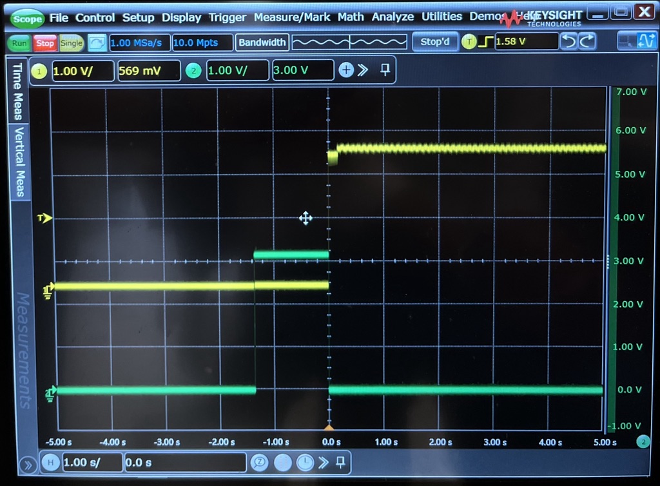Expand bottom-left panel double chevron
The width and height of the screenshot is (660, 486).
tap(28, 464)
